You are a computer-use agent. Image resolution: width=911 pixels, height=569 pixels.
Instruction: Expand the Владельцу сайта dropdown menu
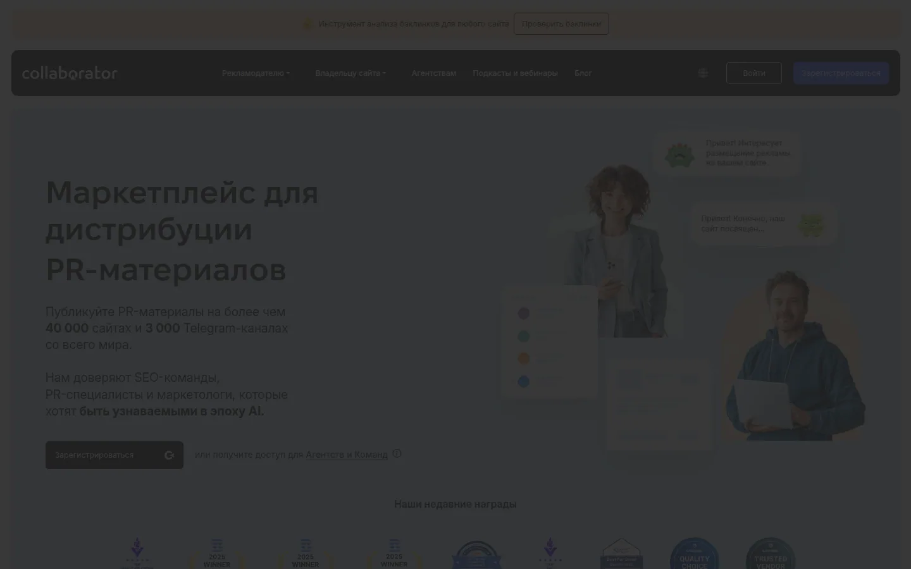[350, 73]
